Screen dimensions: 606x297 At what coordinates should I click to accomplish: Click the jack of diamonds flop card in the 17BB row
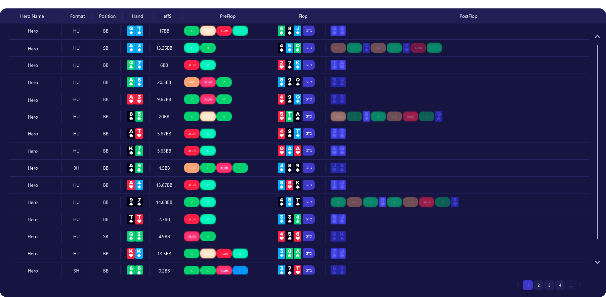[298, 31]
